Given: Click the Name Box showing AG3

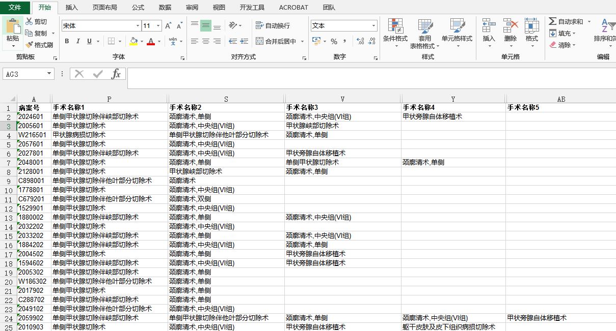Looking at the screenshot, I should (x=24, y=74).
